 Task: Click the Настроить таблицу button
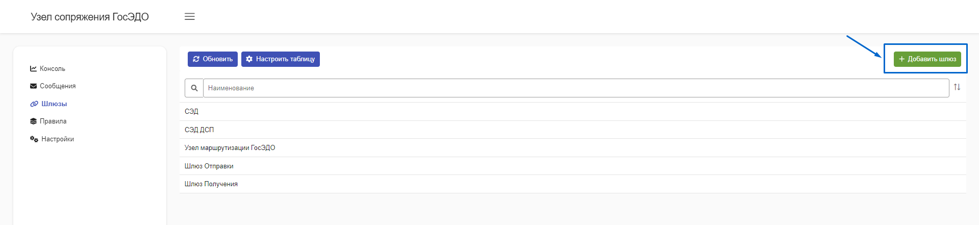281,59
